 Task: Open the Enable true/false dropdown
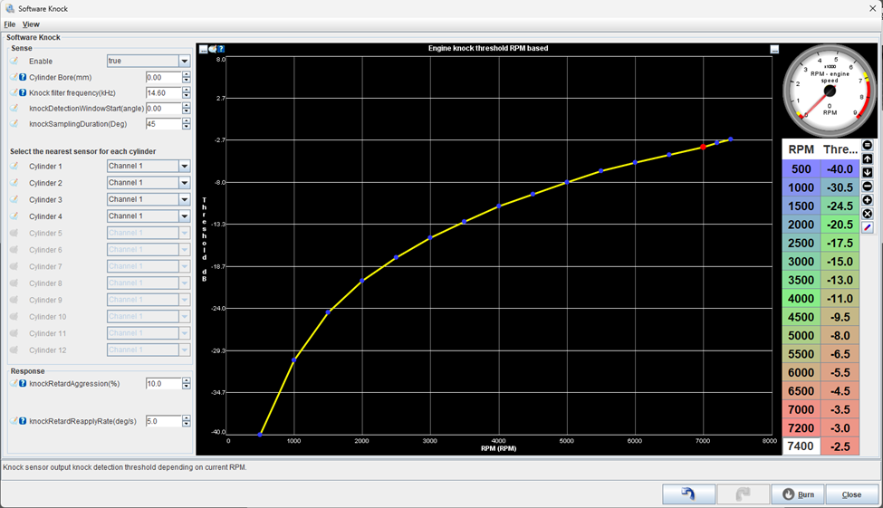184,62
